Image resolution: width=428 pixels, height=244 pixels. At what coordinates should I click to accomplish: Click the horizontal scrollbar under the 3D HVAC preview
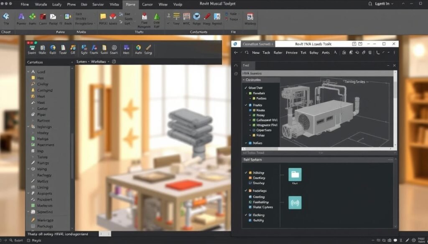point(318,149)
